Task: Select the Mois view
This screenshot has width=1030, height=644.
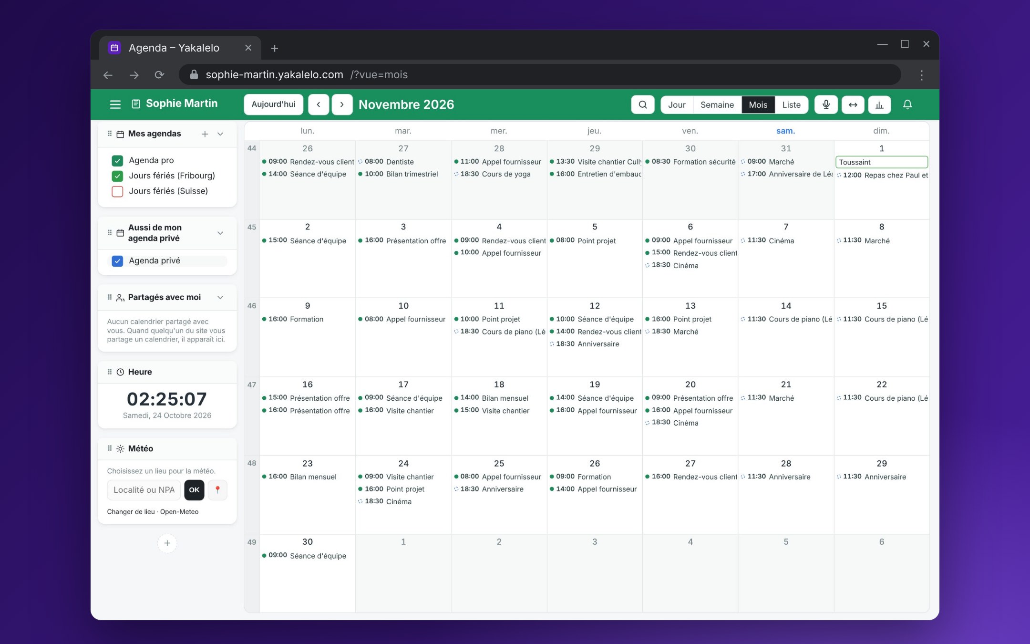Action: [x=758, y=104]
